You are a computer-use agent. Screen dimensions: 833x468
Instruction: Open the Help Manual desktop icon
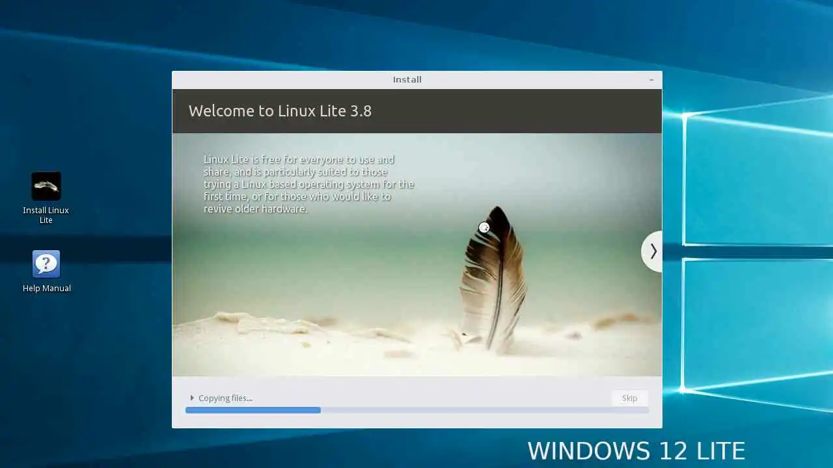tap(46, 264)
